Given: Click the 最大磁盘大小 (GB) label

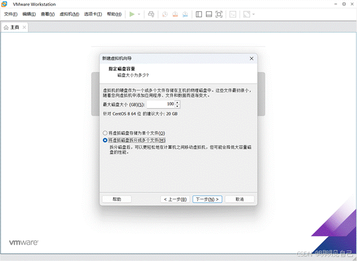Looking at the screenshot, I should (x=124, y=104).
